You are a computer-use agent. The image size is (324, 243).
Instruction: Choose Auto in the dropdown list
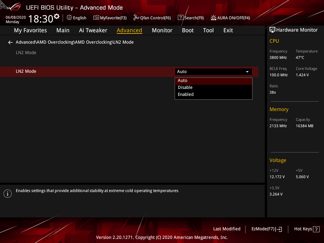click(214, 81)
